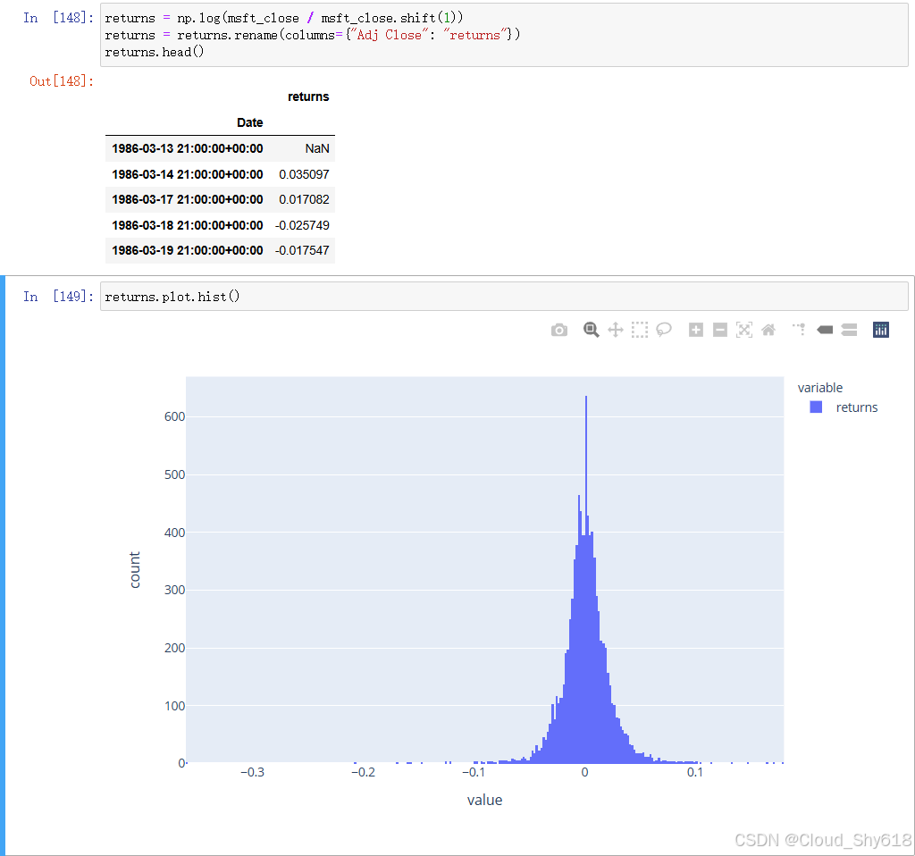Click the returns legend color swatch
The height and width of the screenshot is (856, 915).
[x=816, y=407]
